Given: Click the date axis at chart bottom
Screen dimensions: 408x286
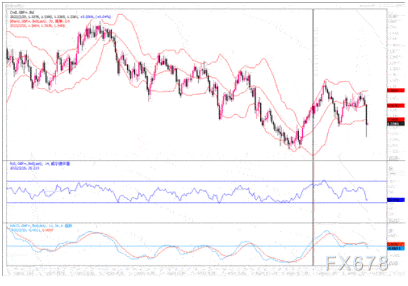Looking at the screenshot, I should 196,271.
